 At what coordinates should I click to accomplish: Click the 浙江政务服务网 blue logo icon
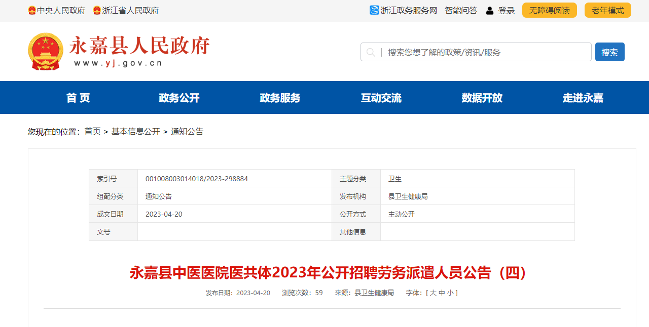pos(374,10)
